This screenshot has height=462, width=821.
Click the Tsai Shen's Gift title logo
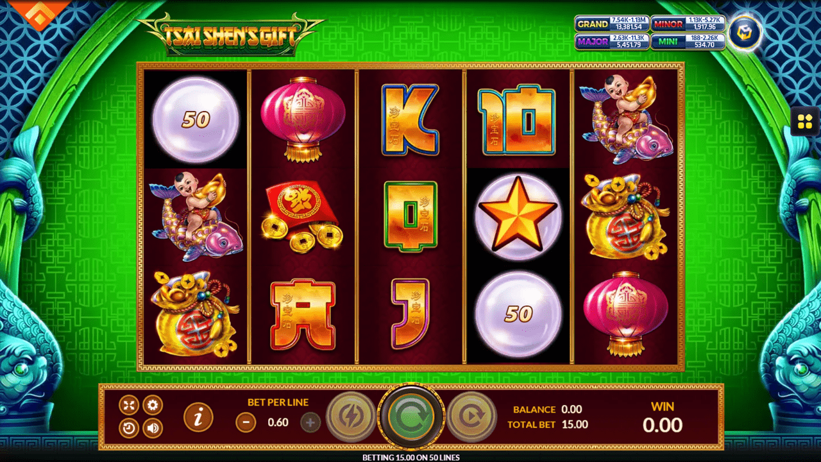tap(231, 35)
